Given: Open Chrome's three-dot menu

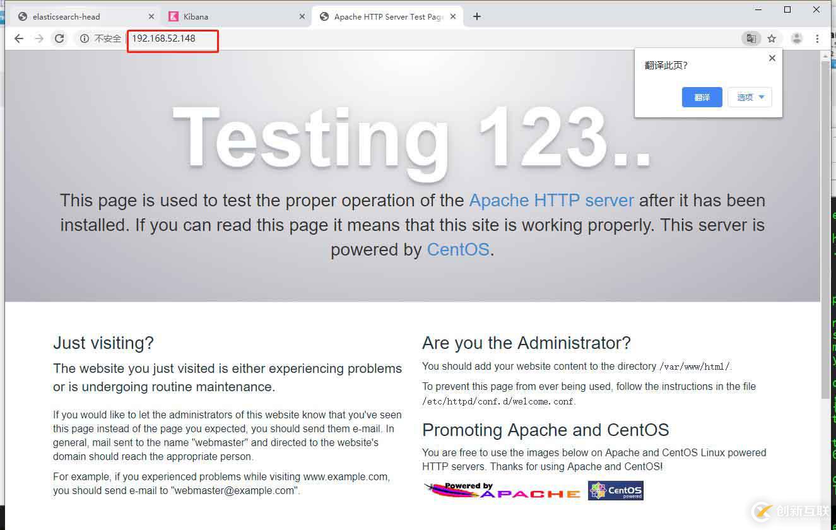Looking at the screenshot, I should pyautogui.click(x=817, y=38).
